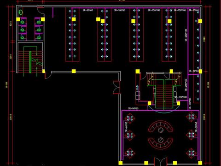
Task: Select the upper curved red sofa
Action: coord(161,126)
